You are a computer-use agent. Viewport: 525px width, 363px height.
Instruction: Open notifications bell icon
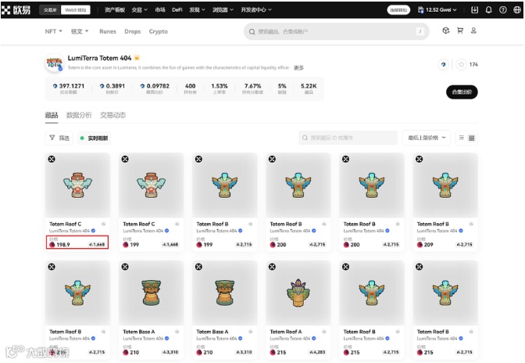click(488, 9)
